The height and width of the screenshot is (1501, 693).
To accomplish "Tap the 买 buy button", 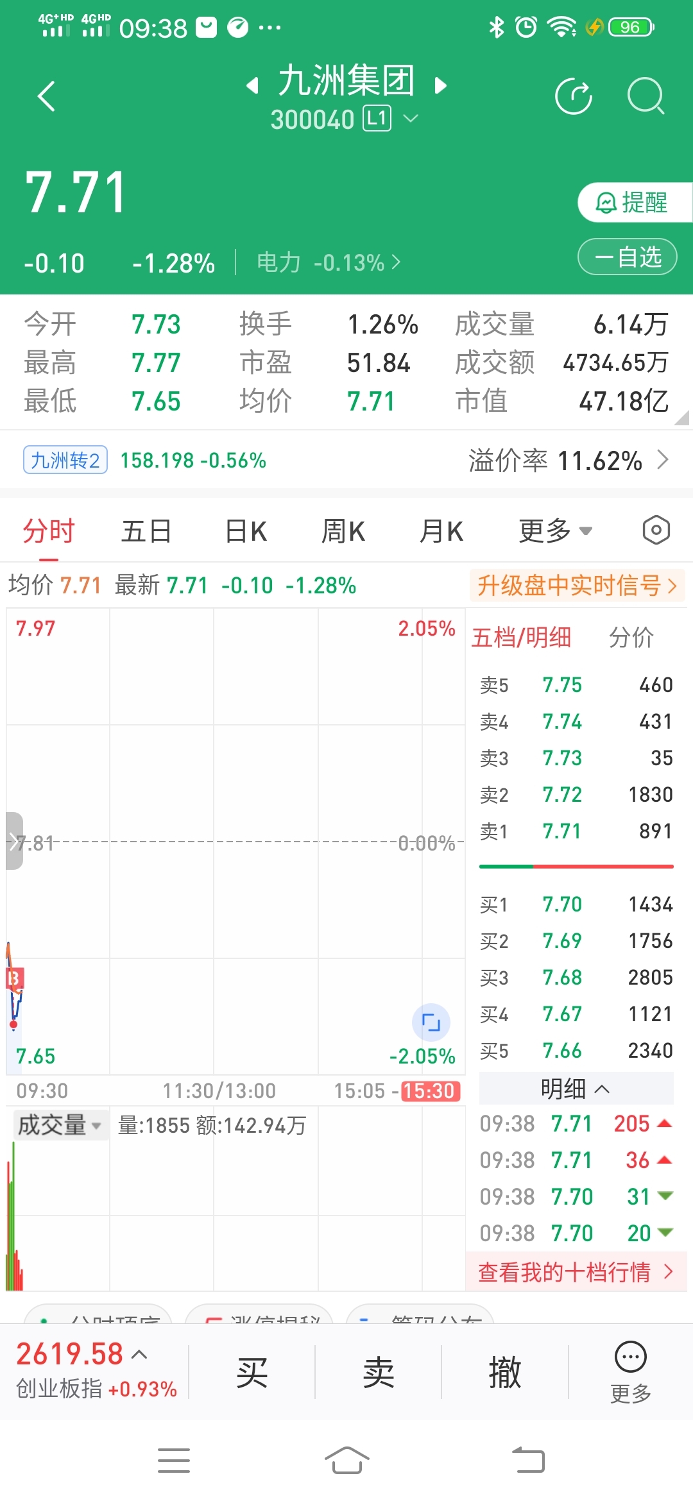I will 252,1372.
